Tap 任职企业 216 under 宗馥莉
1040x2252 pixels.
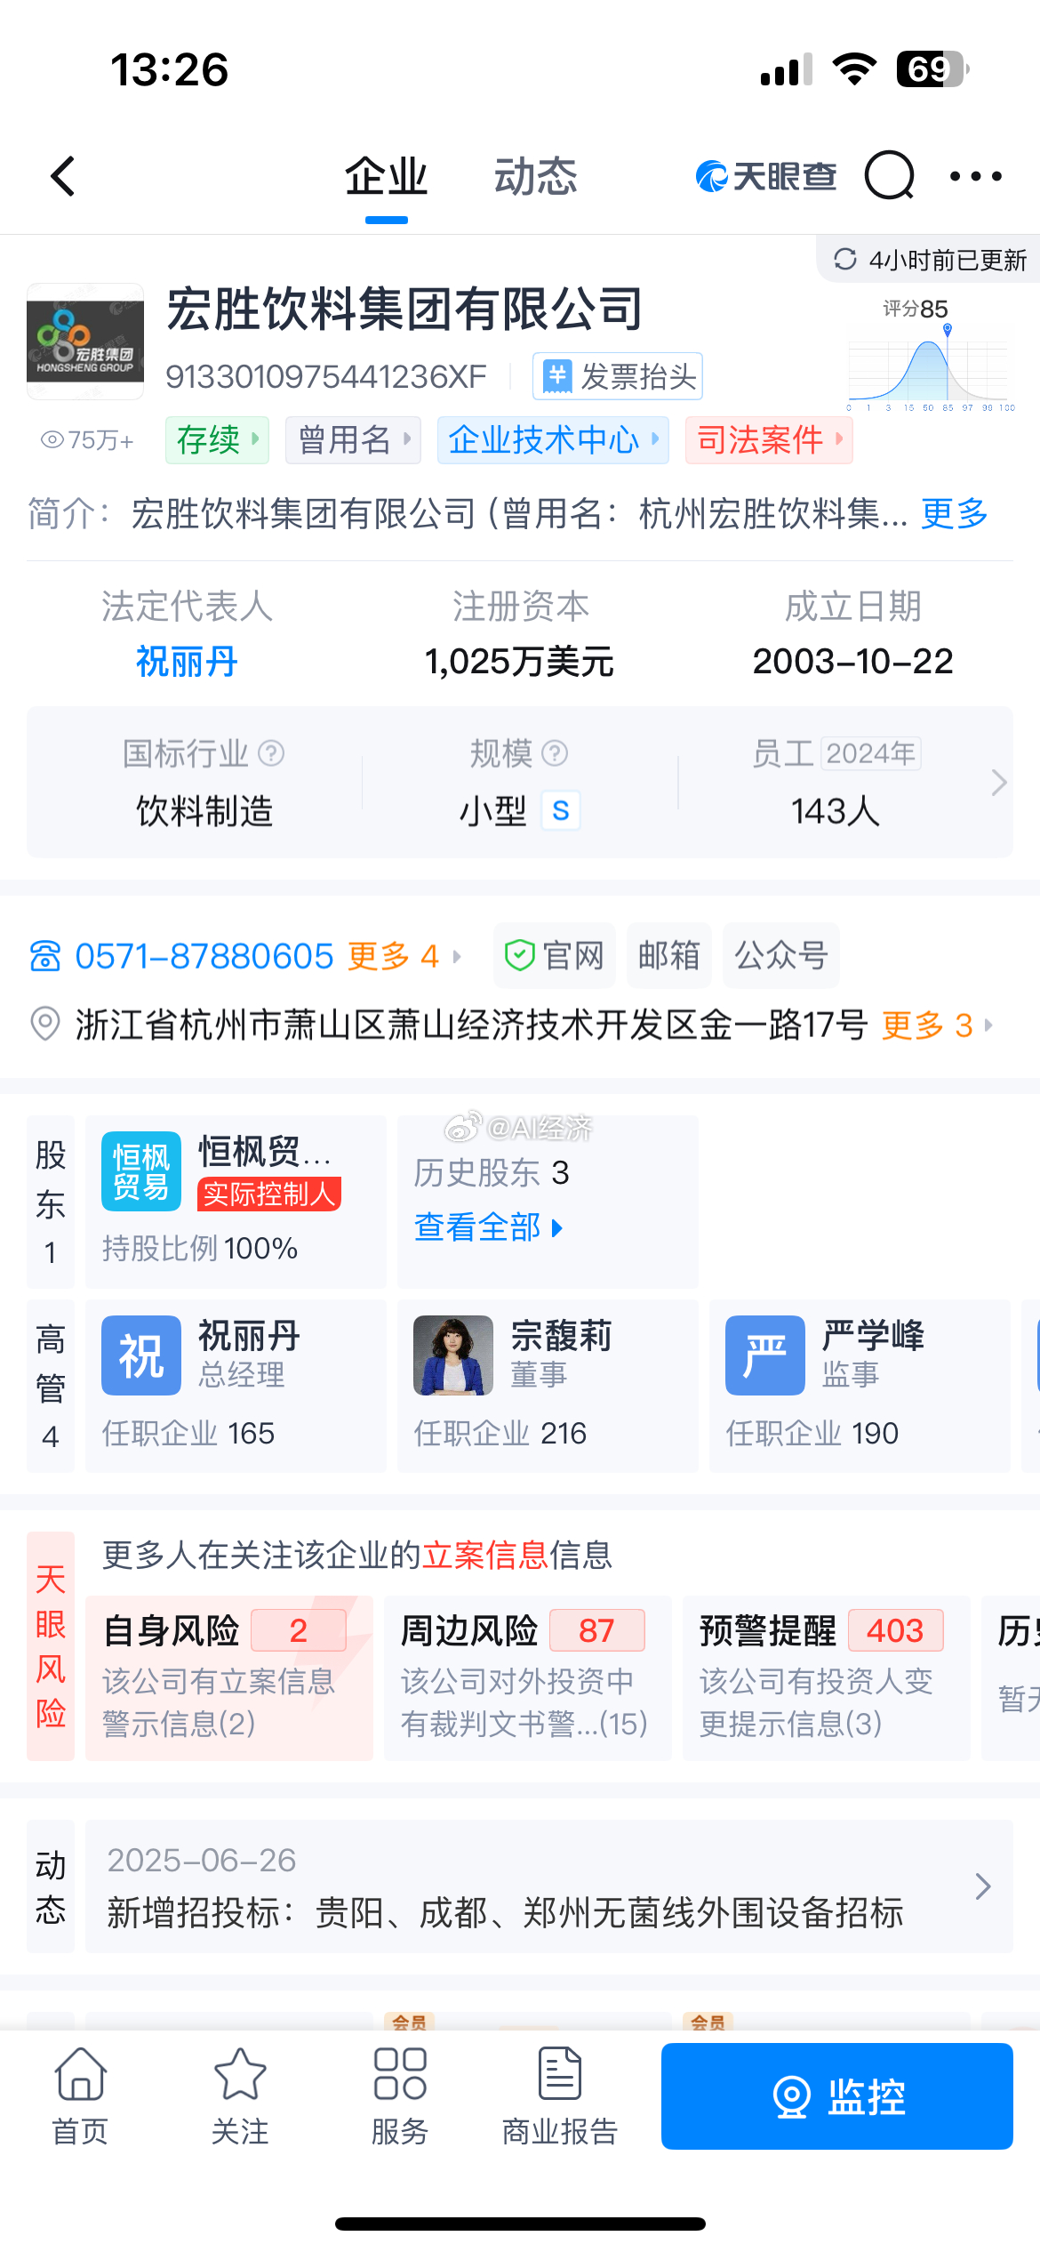[x=500, y=1433]
